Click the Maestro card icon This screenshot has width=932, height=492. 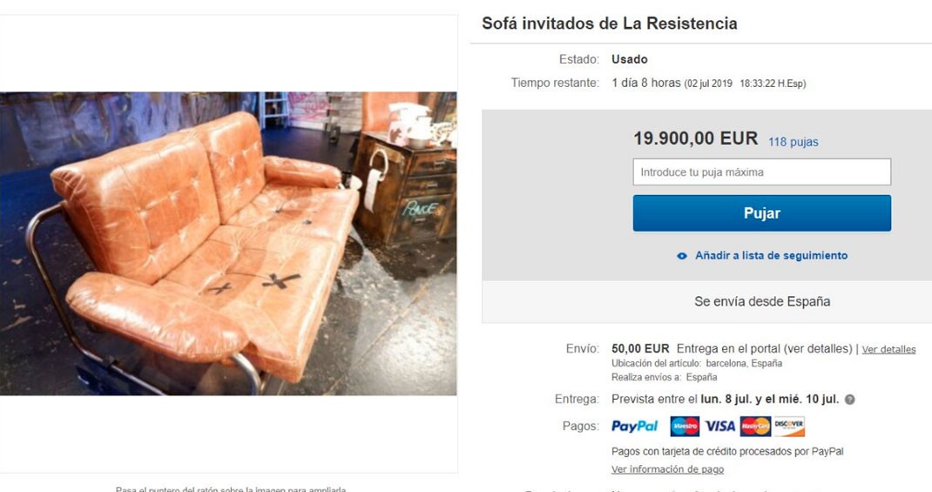pos(685,426)
